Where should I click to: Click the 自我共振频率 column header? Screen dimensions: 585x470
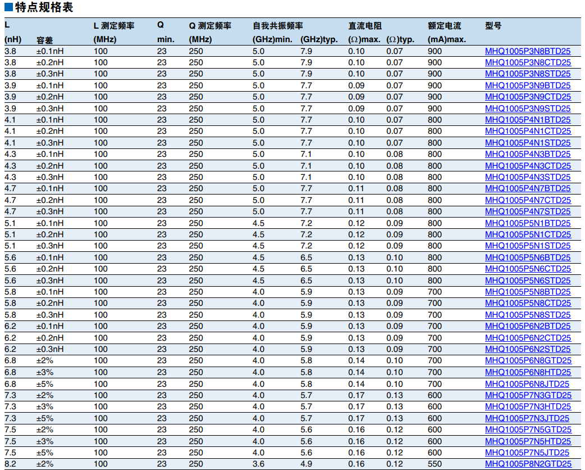click(278, 26)
